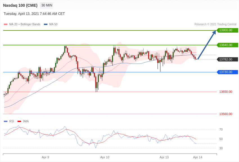Click the 13782.00 current price tag

[227, 59]
